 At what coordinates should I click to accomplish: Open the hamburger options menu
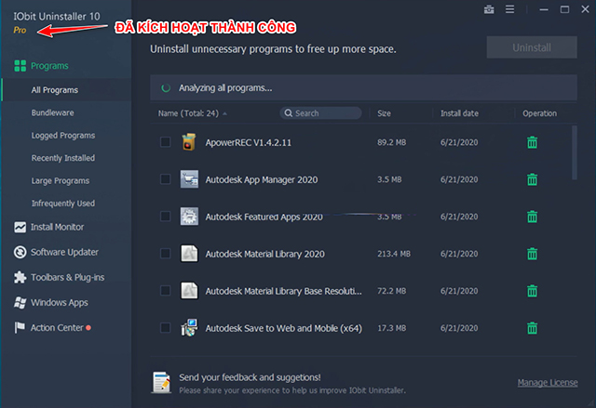(509, 9)
